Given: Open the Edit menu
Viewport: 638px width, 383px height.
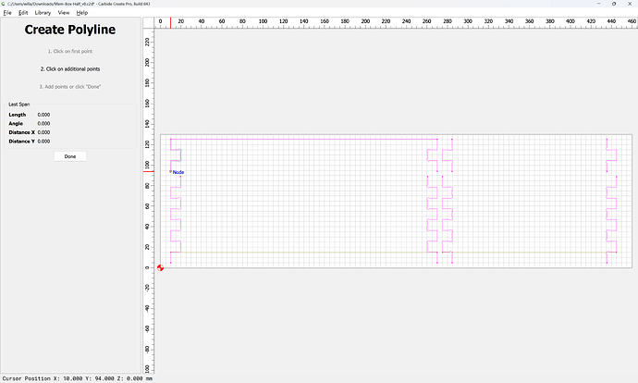Looking at the screenshot, I should pyautogui.click(x=23, y=13).
